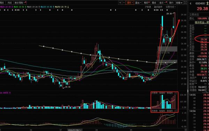
Task: Click the stock code 600460
Action: (x=200, y=3)
